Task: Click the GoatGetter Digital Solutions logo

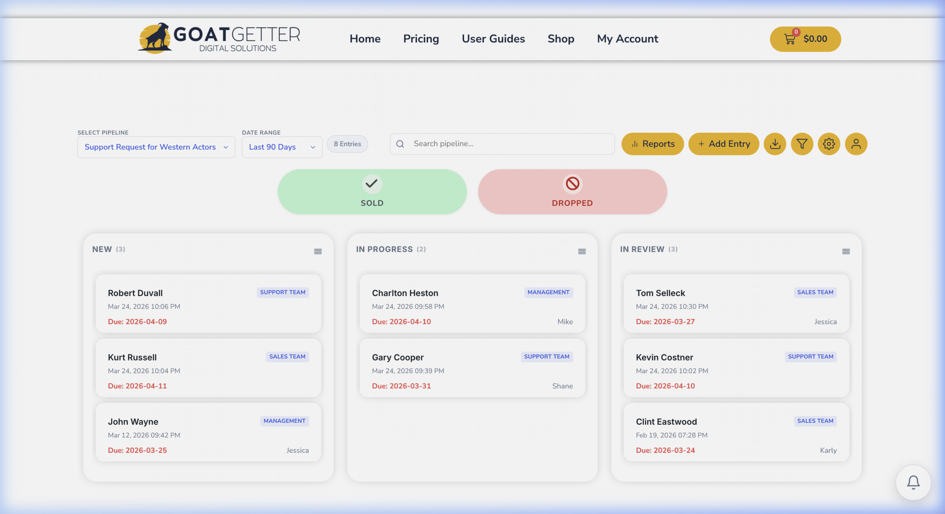Action: (219, 38)
